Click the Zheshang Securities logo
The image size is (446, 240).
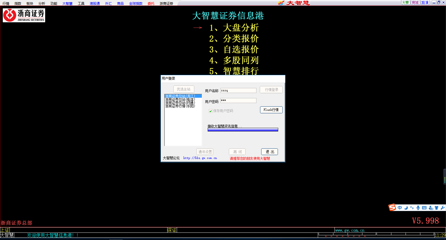pos(24,15)
